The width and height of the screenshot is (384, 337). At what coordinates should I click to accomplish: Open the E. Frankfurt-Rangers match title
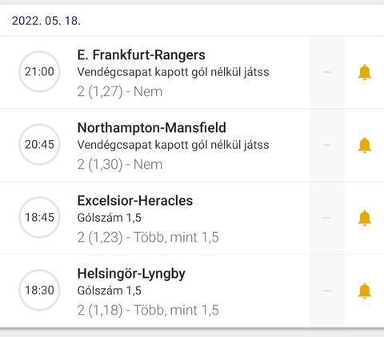[x=142, y=55]
